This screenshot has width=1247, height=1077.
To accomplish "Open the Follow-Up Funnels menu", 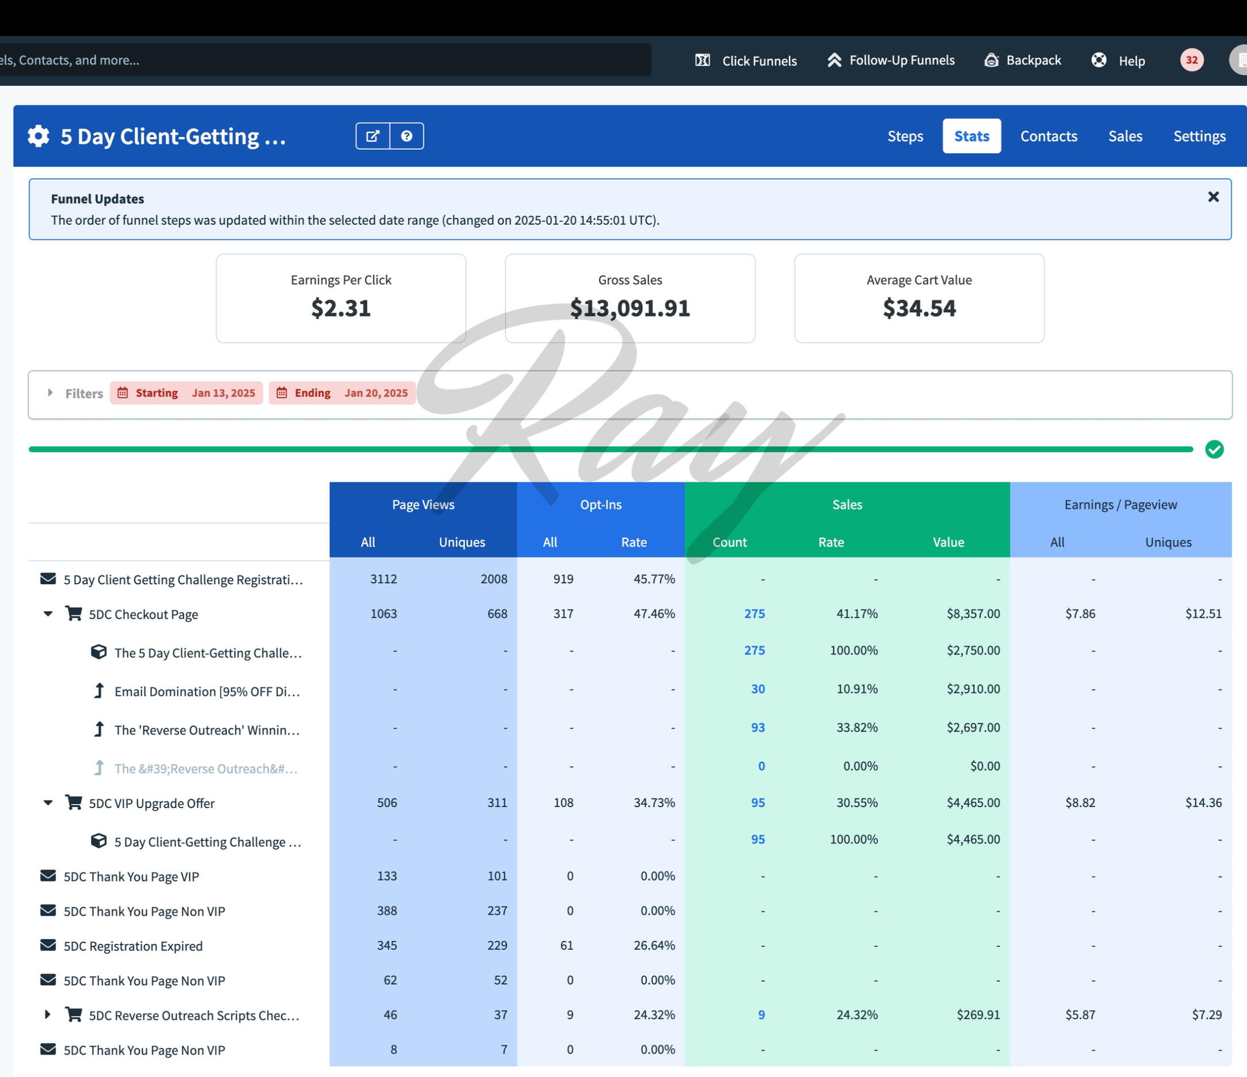I will coord(891,60).
